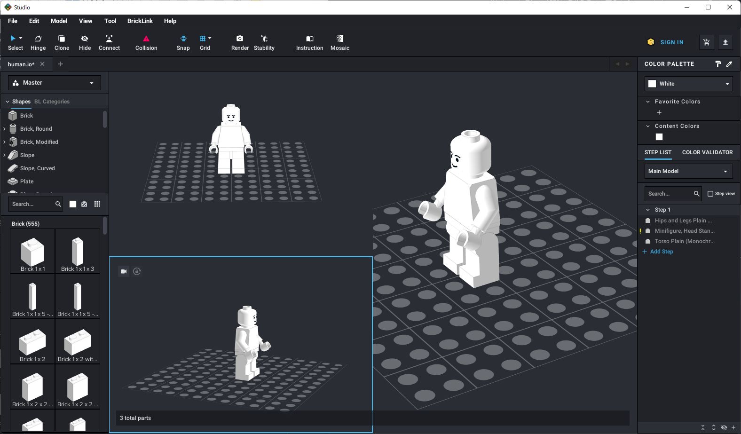Click the Clone tool
This screenshot has width=741, height=434.
[x=62, y=42]
